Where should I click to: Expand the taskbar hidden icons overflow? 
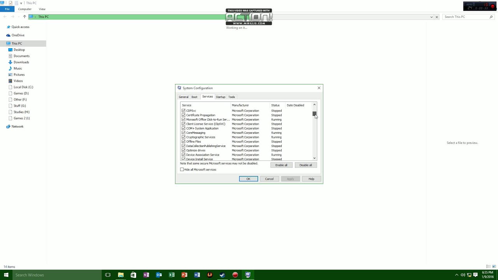[x=457, y=275]
